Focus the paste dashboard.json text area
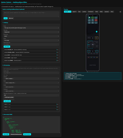Viewport: 123px width, 138px height. click(x=31, y=14)
